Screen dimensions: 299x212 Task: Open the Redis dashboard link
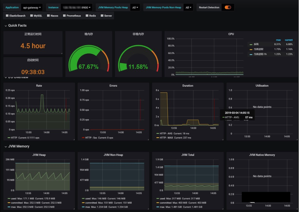point(91,16)
